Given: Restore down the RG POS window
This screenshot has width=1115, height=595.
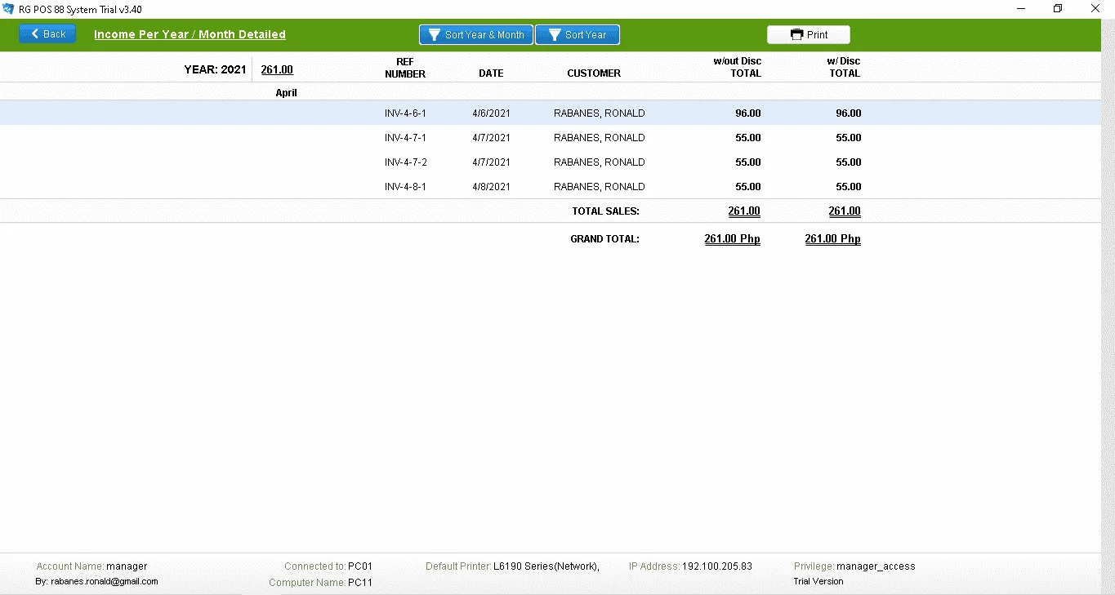Looking at the screenshot, I should (x=1058, y=9).
